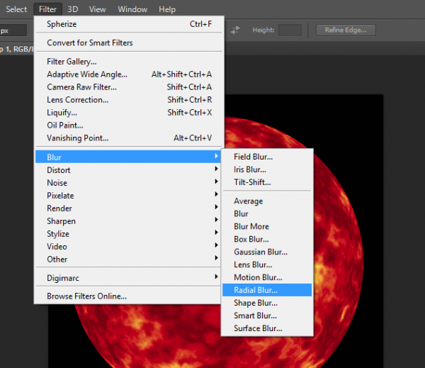The width and height of the screenshot is (425, 368).
Task: Click the Refine Edge button
Action: pyautogui.click(x=346, y=30)
